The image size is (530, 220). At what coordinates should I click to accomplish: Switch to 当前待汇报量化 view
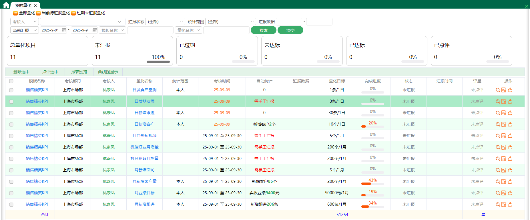click(x=53, y=13)
